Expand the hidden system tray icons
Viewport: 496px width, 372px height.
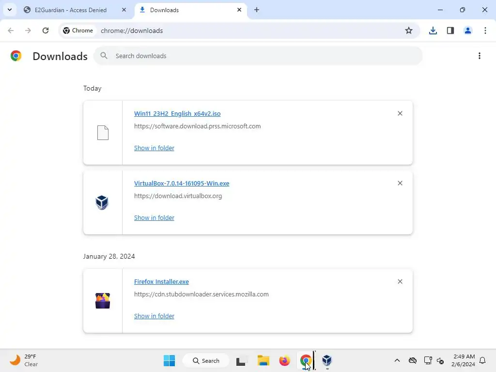[397, 360]
